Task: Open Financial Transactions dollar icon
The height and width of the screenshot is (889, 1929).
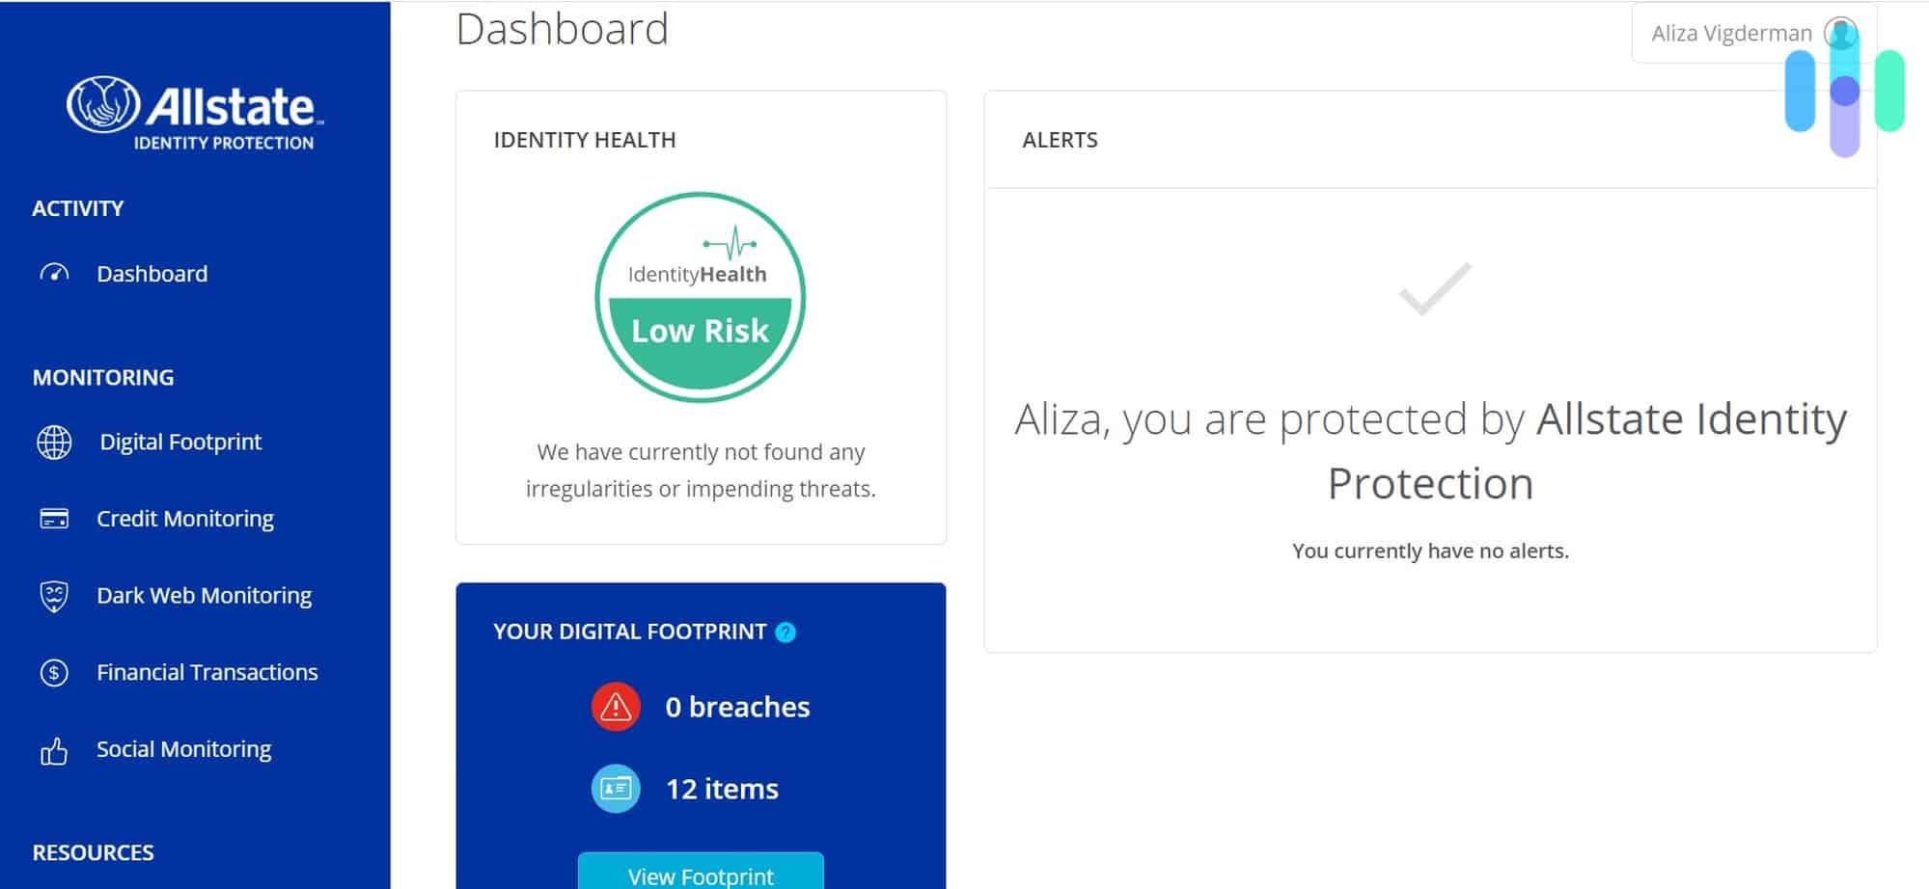Action: 55,671
